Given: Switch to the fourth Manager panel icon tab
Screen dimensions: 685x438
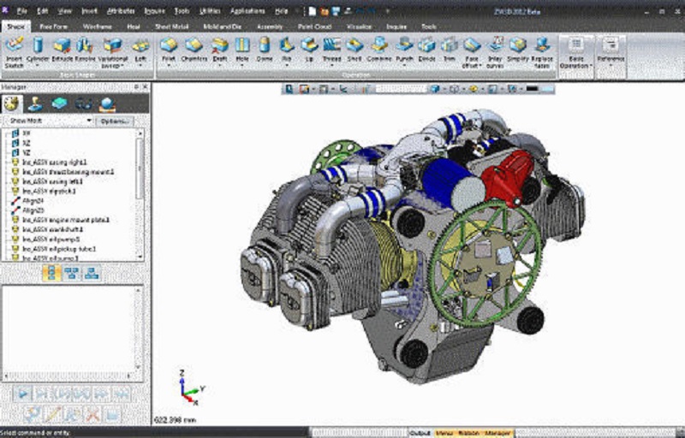Looking at the screenshot, I should click(x=83, y=104).
